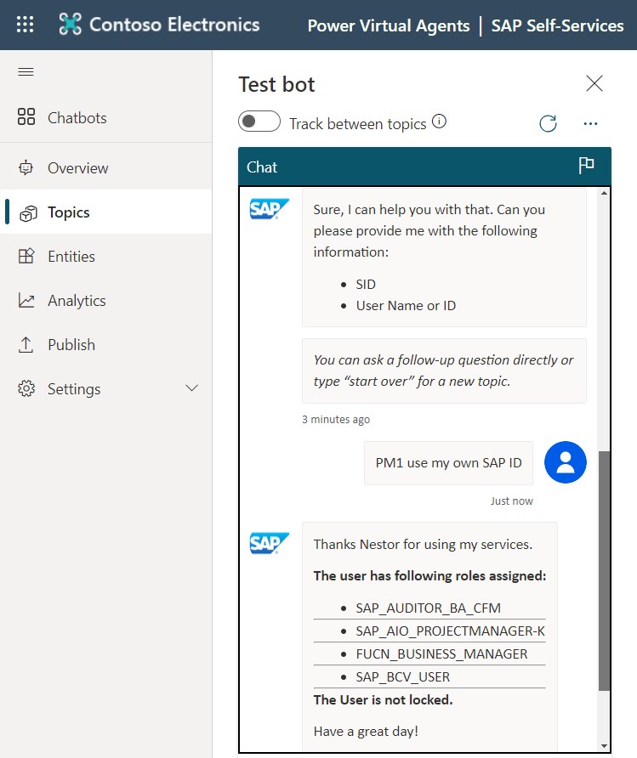
Task: Select Topics in the navigation
Action: coord(106,212)
